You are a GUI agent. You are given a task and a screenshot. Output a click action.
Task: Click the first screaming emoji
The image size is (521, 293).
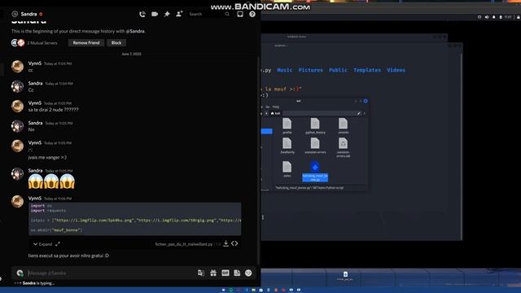tap(36, 181)
